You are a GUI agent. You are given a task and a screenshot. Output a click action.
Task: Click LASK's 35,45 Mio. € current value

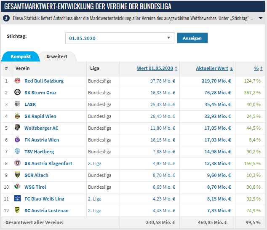coord(218,104)
